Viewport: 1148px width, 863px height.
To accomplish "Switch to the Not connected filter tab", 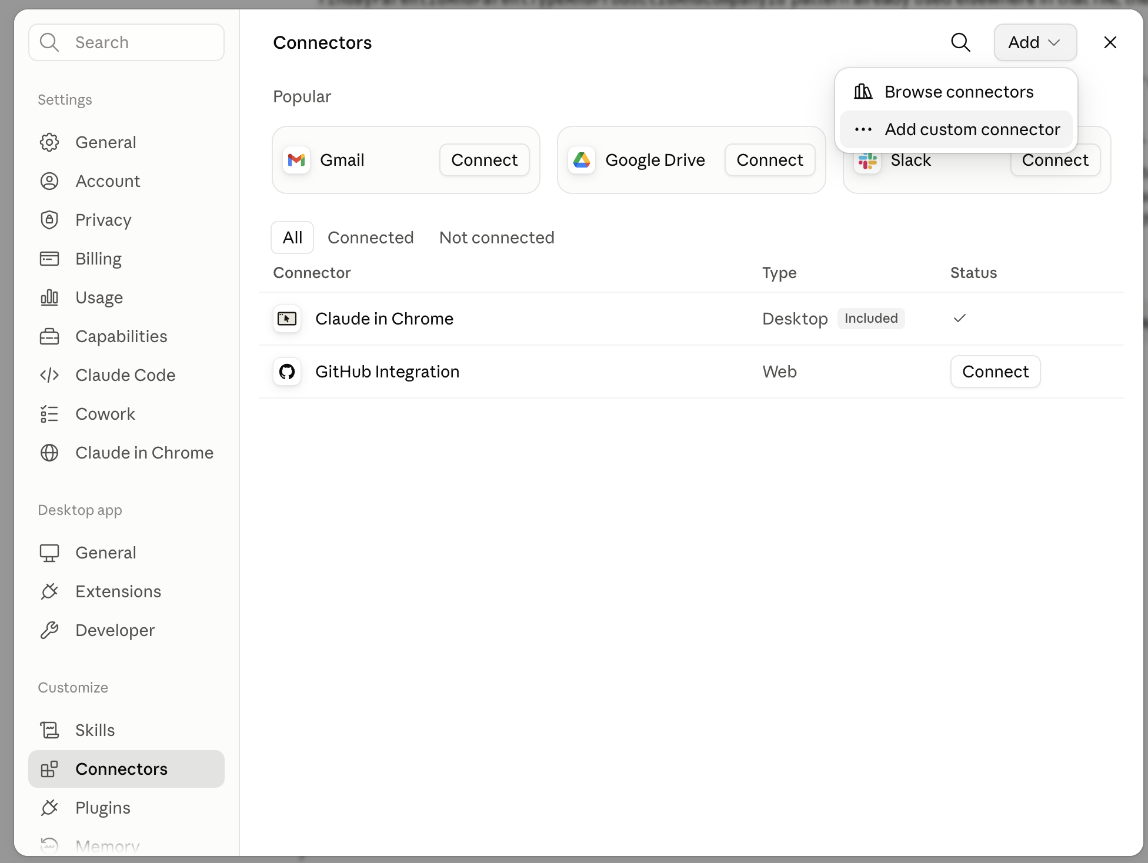I will coord(496,238).
